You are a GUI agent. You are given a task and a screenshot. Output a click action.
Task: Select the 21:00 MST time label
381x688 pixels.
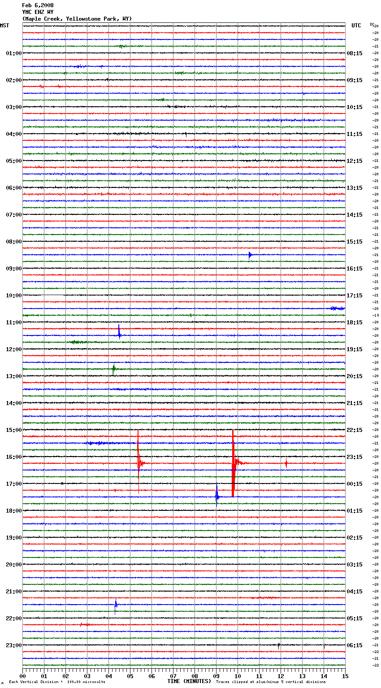tap(14, 592)
